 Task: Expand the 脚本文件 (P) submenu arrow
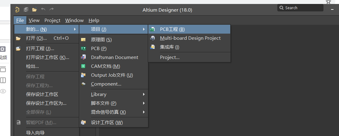point(144,103)
